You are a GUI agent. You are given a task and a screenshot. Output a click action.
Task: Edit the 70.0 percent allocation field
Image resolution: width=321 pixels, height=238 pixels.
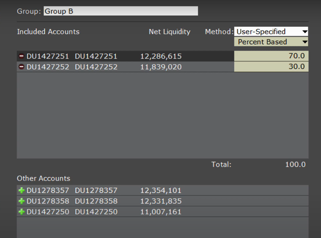pos(271,56)
